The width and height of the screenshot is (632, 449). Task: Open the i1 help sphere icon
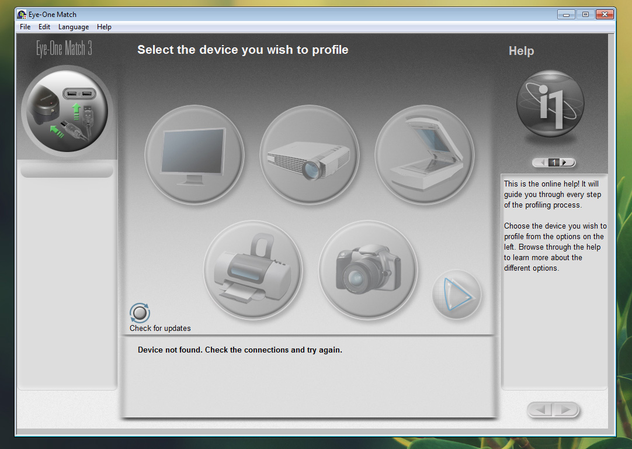(550, 103)
